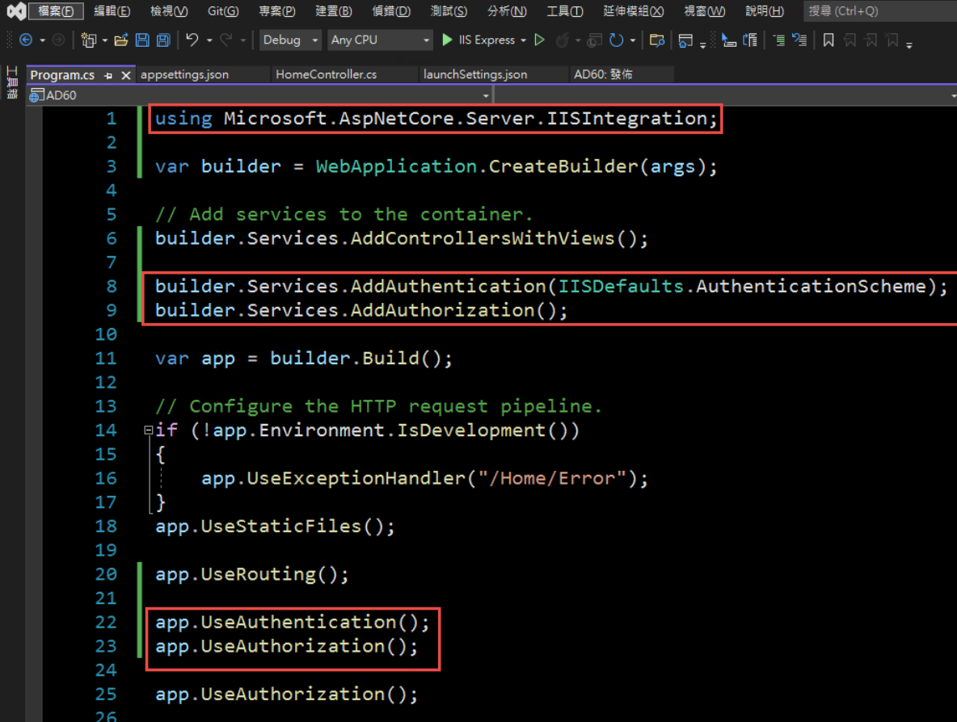The image size is (957, 722).
Task: Click the Start Without Debugging outline play icon
Action: (540, 40)
